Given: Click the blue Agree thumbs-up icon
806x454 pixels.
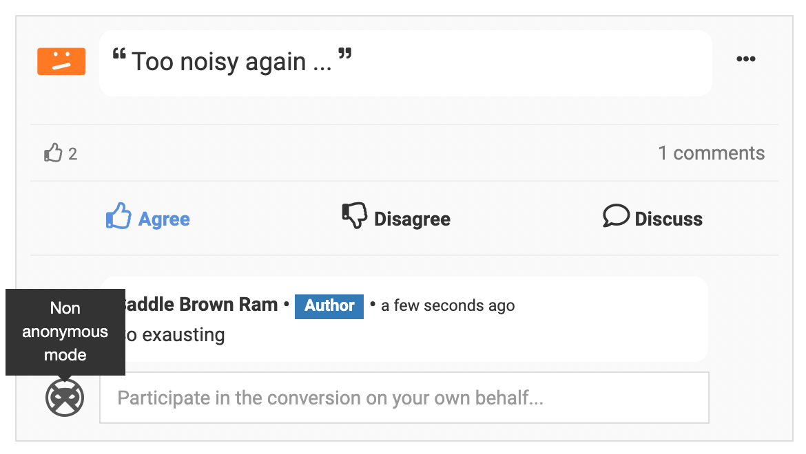Looking at the screenshot, I should [118, 217].
